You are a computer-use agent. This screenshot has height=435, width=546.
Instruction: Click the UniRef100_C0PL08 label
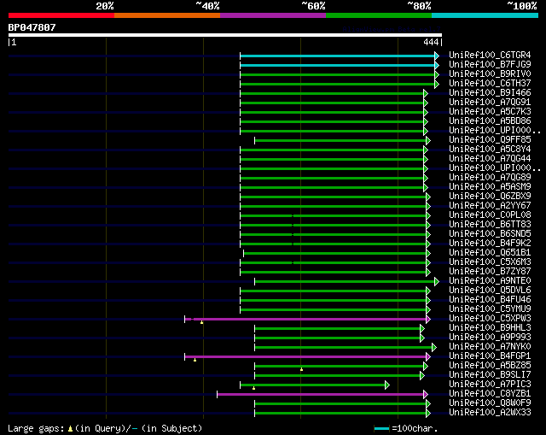coord(490,215)
